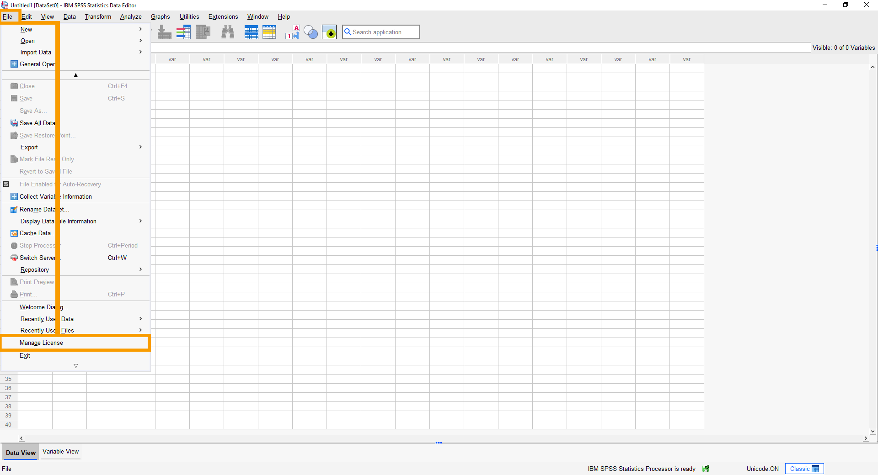Image resolution: width=878 pixels, height=475 pixels.
Task: Open the Extensions menu
Action: pyautogui.click(x=223, y=16)
